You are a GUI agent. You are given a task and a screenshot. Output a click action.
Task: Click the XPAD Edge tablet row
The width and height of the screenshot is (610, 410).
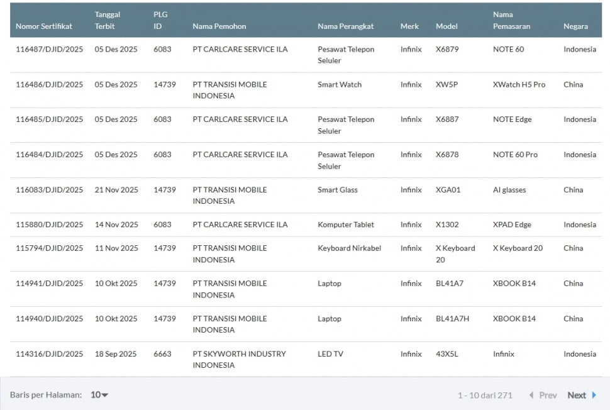(512, 224)
